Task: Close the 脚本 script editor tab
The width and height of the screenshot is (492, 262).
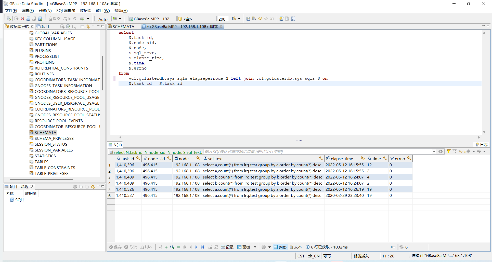Action: tap(221, 26)
